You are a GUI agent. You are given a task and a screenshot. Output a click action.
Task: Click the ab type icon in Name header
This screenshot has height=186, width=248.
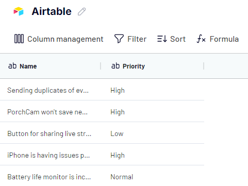click(x=12, y=66)
